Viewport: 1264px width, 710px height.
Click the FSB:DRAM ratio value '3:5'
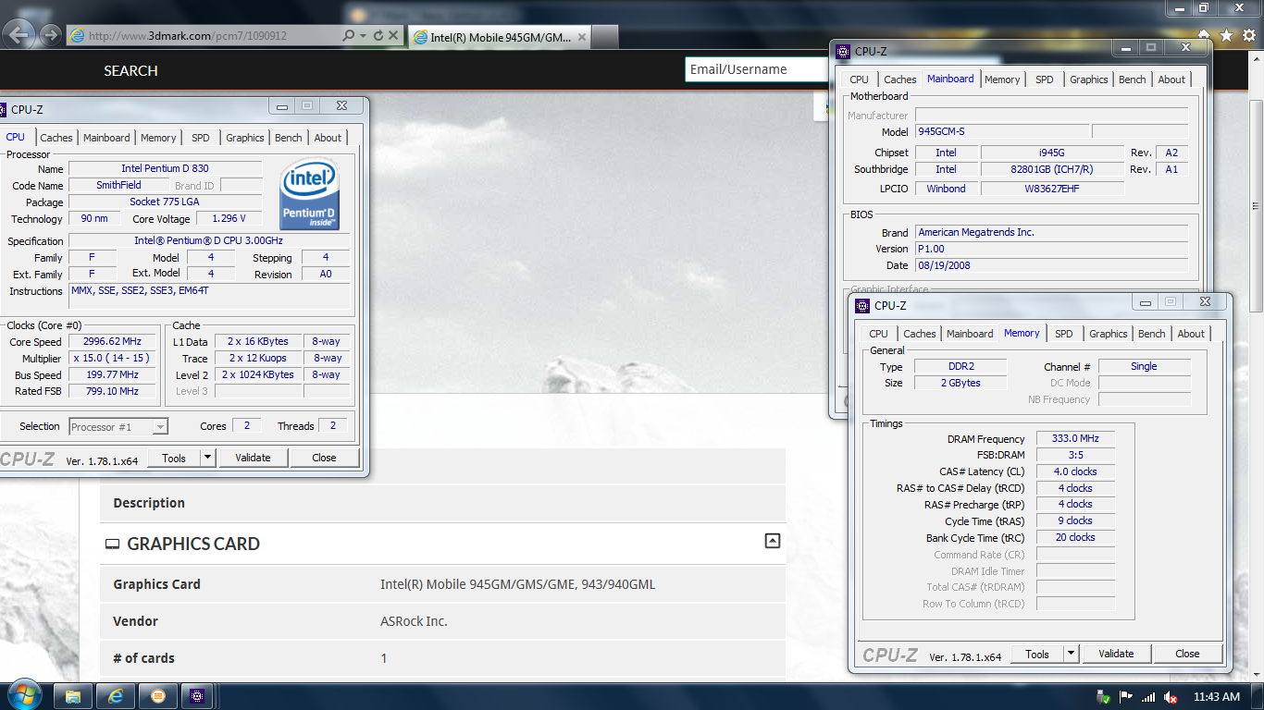tap(1075, 455)
